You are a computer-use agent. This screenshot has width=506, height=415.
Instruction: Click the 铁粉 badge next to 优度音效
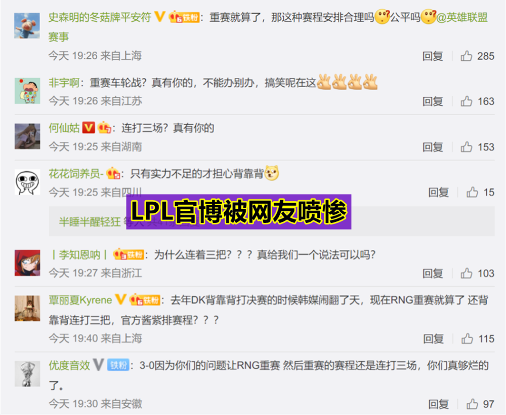(118, 365)
